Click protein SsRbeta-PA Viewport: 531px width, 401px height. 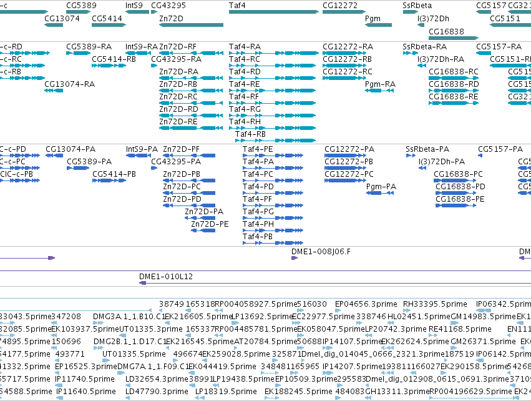pos(427,149)
